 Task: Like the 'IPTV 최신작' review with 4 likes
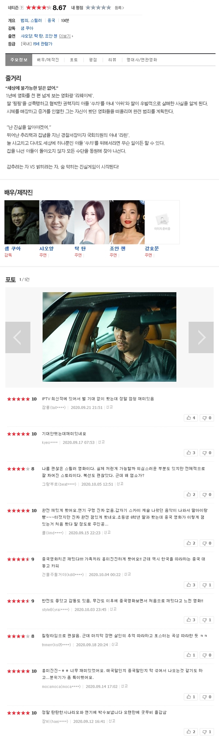pos(191,418)
